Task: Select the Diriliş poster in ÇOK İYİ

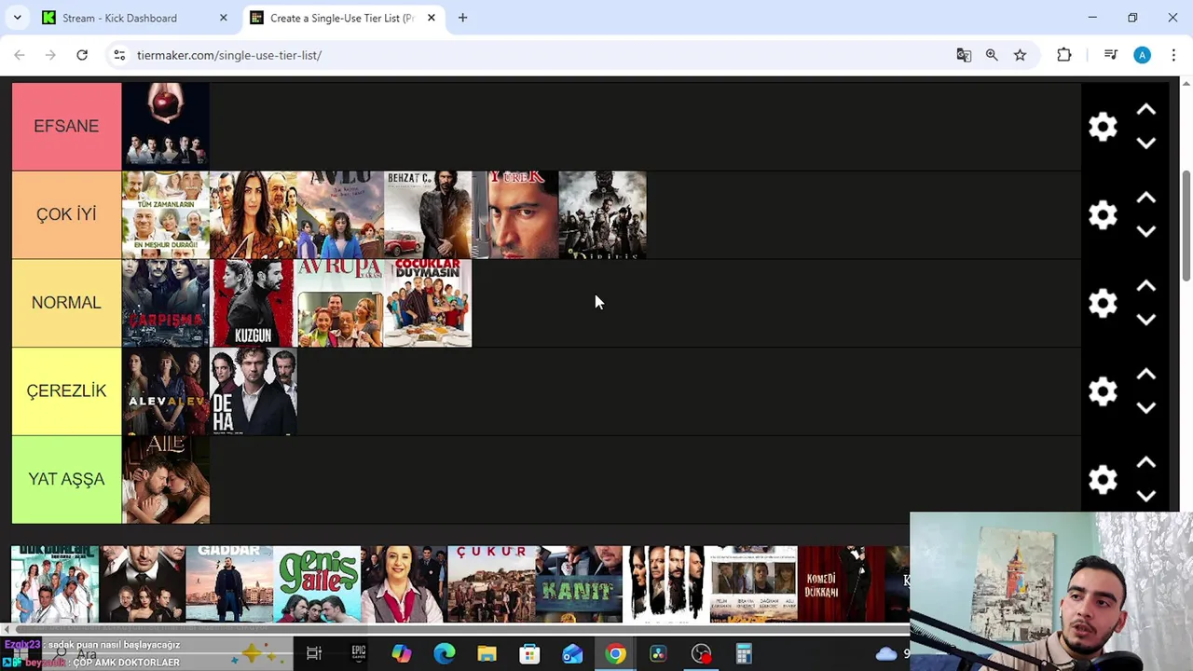Action: pos(602,214)
